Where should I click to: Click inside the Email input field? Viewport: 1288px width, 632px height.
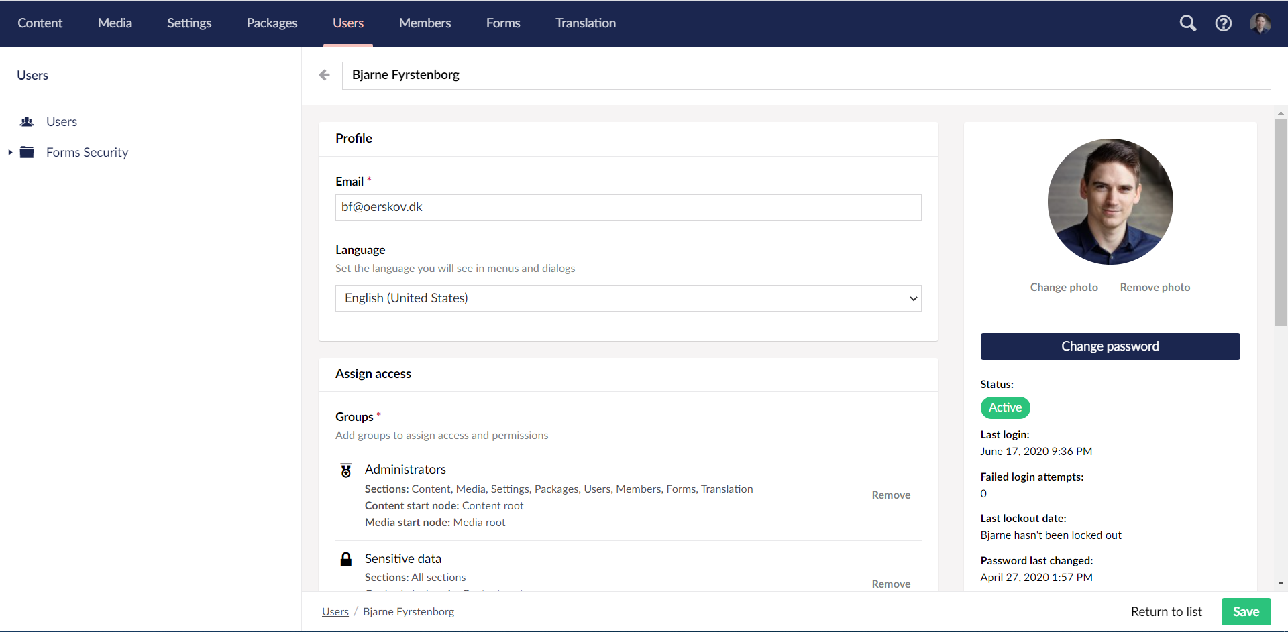pyautogui.click(x=628, y=207)
